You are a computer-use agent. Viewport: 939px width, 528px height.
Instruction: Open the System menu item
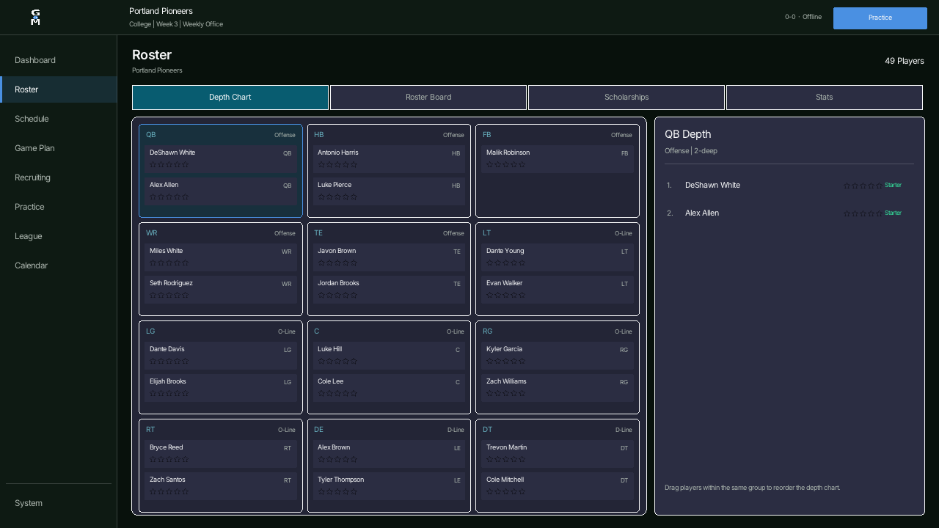(x=59, y=503)
